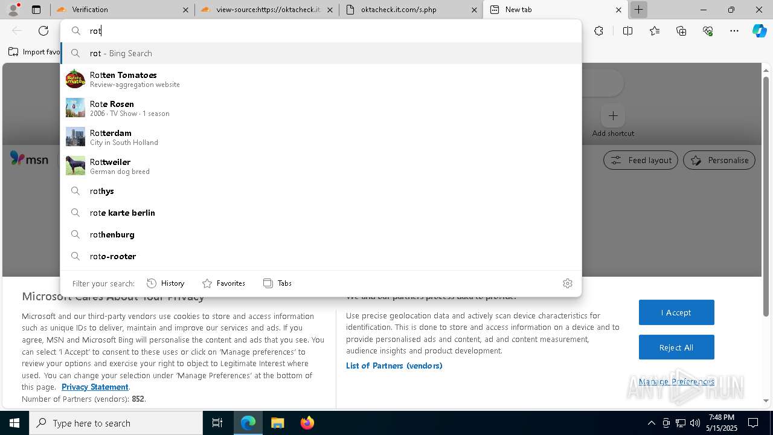Screen dimensions: 773x435
Task: Show hidden tray icons chevron
Action: [x=651, y=423]
